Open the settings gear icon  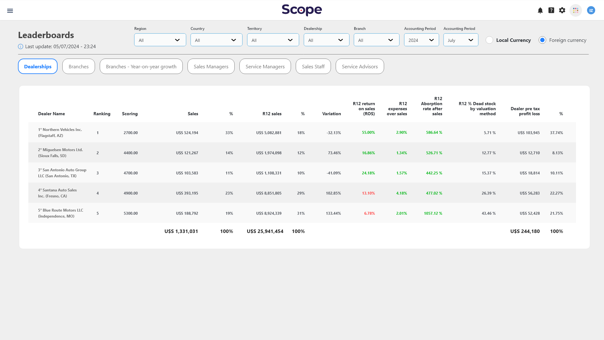562,10
